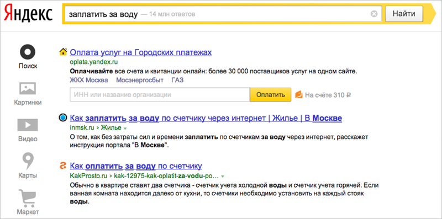Follow the ГАЗ quick link
The height and width of the screenshot is (219, 442).
(177, 80)
